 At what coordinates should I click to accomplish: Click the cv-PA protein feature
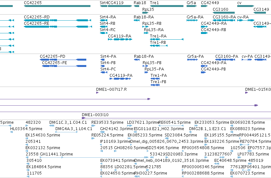tap(247, 60)
